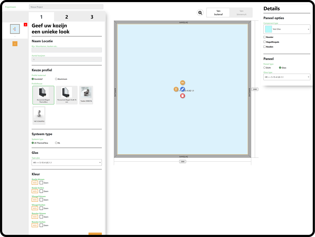Click the orange vertical split icon
Image resolution: width=315 pixels, height=237 pixels.
tap(176, 89)
